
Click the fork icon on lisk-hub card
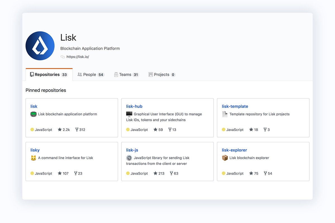tap(170, 129)
